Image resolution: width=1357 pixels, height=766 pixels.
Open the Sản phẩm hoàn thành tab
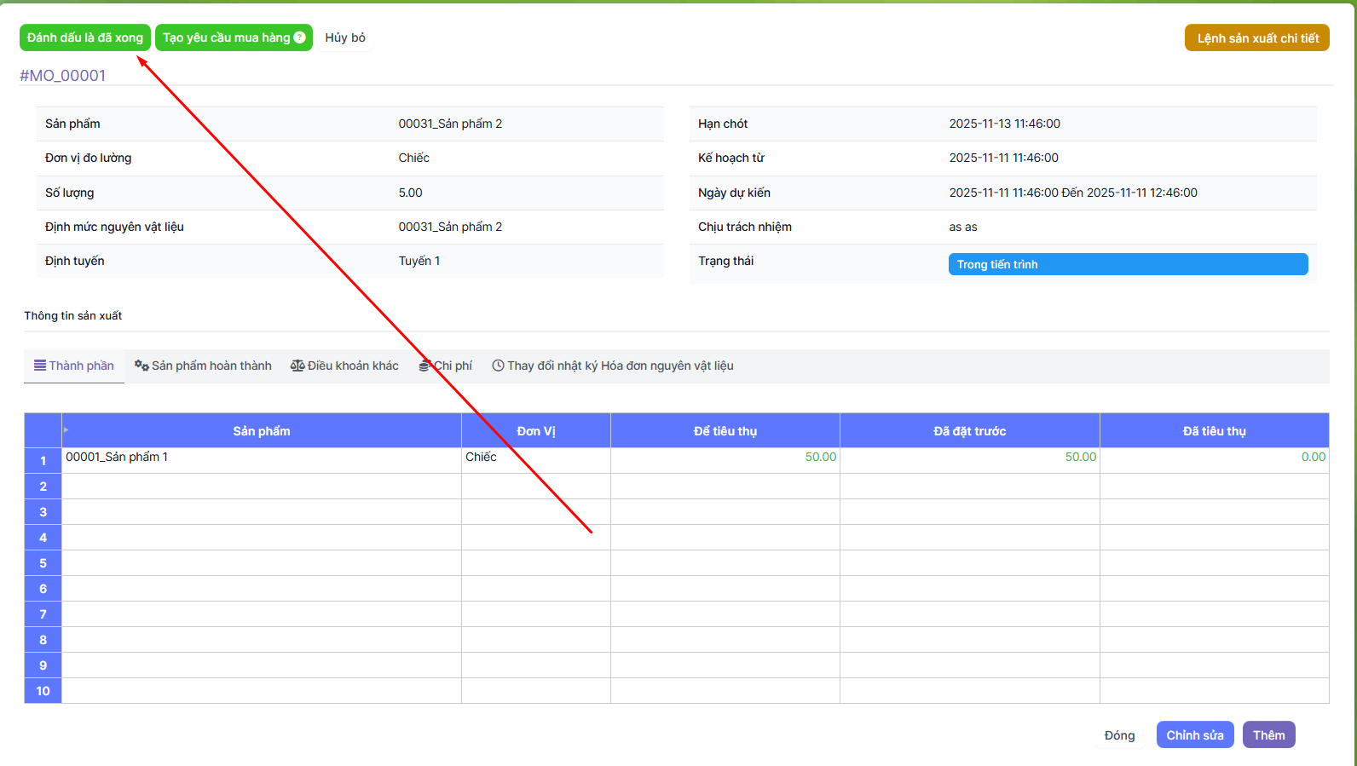[x=211, y=366]
